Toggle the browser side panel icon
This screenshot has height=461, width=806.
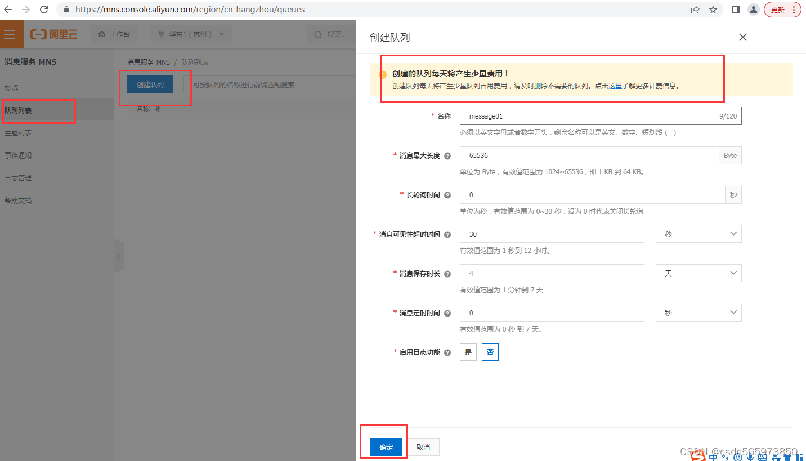tap(735, 10)
